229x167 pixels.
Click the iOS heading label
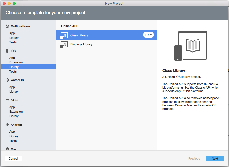[x=13, y=51]
